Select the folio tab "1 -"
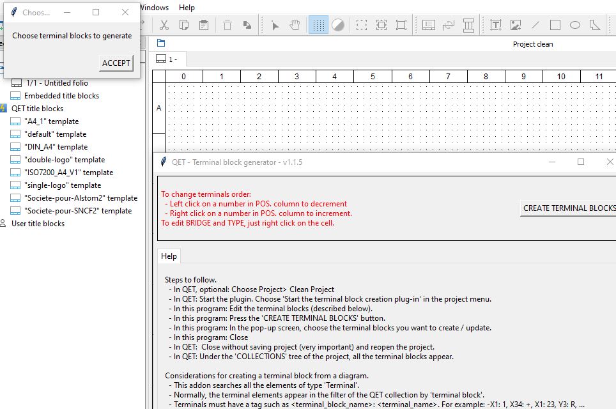 point(167,59)
